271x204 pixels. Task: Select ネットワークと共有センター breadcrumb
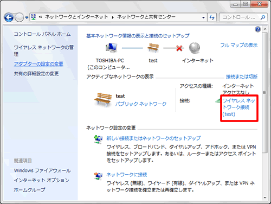(146, 17)
